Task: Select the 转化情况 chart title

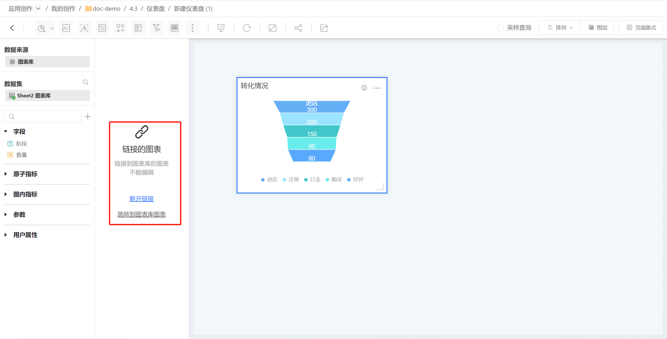Action: (x=254, y=86)
